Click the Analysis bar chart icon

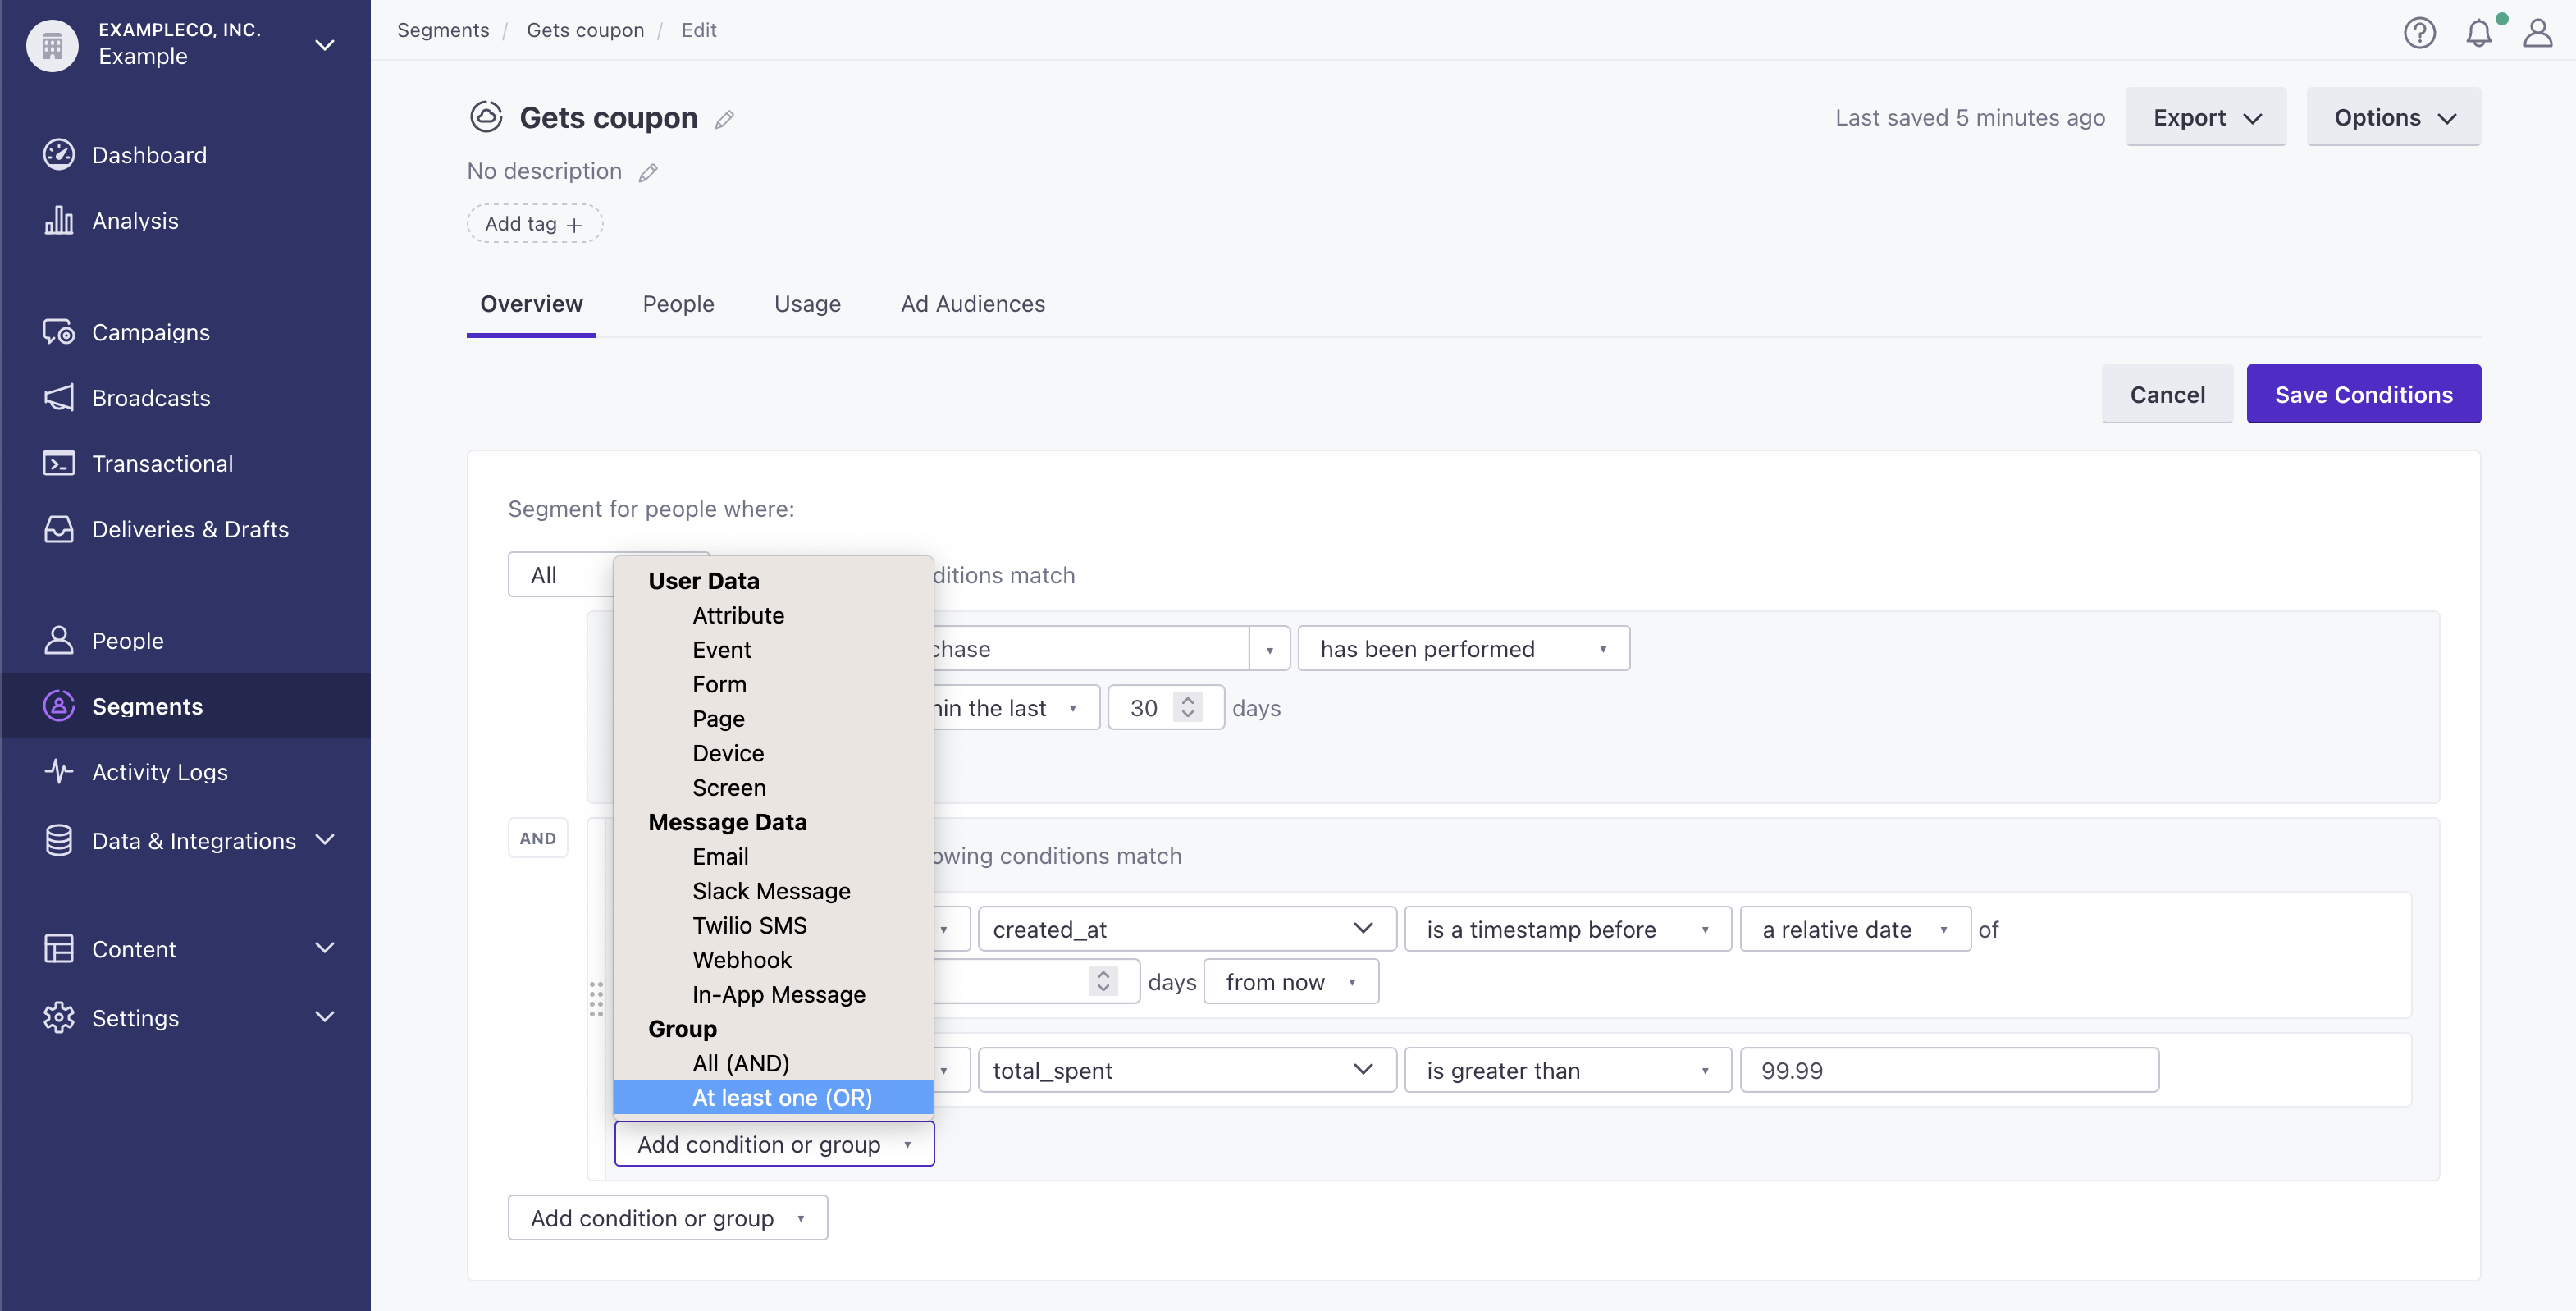tap(59, 220)
